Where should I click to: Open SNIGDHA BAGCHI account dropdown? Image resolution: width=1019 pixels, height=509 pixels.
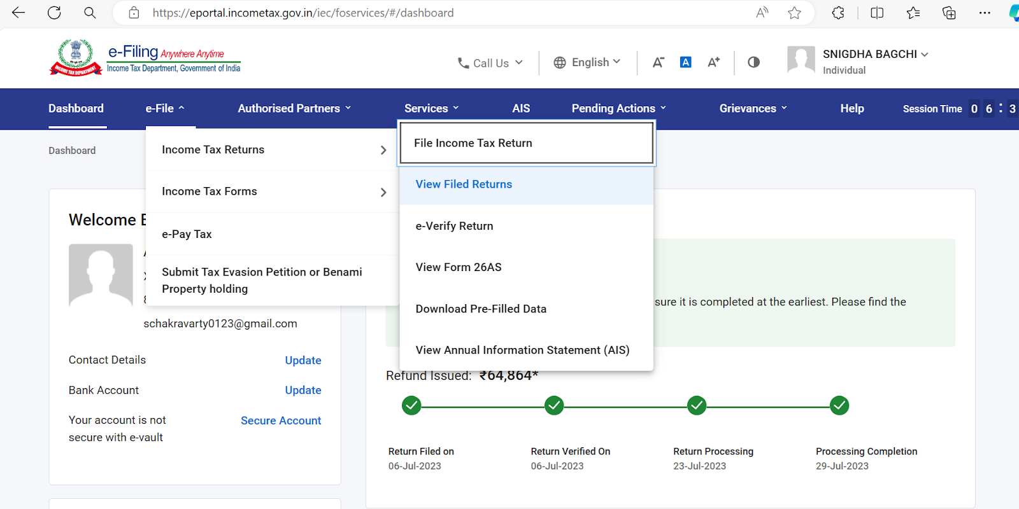point(875,54)
